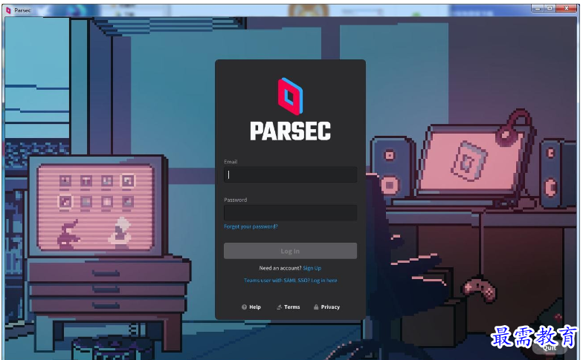Close the Parsec window
The image size is (583, 360).
click(567, 8)
